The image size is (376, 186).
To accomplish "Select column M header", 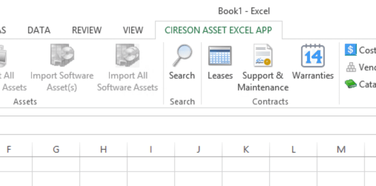I will pos(341,149).
